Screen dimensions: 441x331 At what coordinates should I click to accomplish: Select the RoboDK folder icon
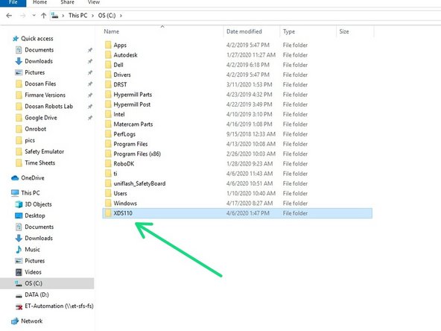(108, 164)
